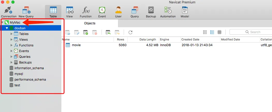Image resolution: width=272 pixels, height=112 pixels.
Task: Select the movie table row
Action: click(x=76, y=45)
